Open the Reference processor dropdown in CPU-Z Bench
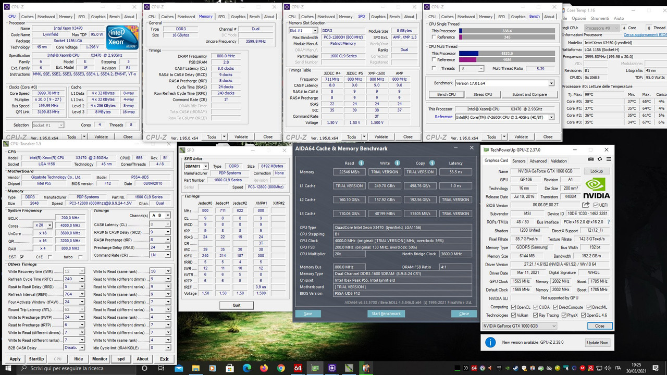Screen dimensions: 667x375 (505, 117)
